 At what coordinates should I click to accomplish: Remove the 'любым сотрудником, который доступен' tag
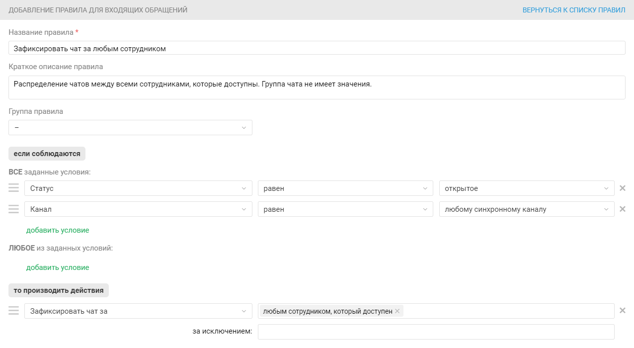[397, 311]
